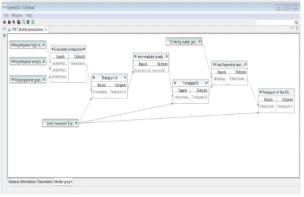Screen dimensions: 304x197
Task: Click the green circular icon ending the toolbar
Action: coord(33,22)
